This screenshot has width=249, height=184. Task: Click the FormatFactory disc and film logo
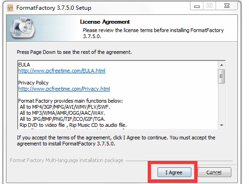pos(22,28)
